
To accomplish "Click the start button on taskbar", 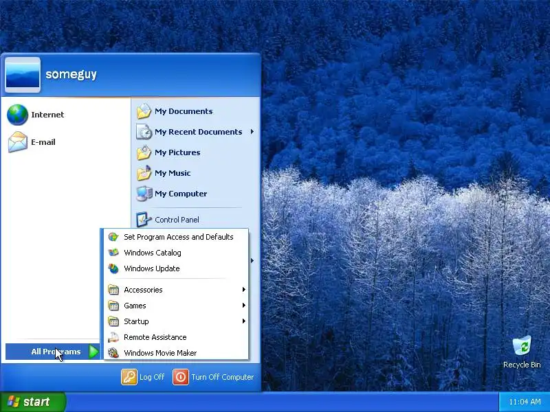I will (x=33, y=402).
